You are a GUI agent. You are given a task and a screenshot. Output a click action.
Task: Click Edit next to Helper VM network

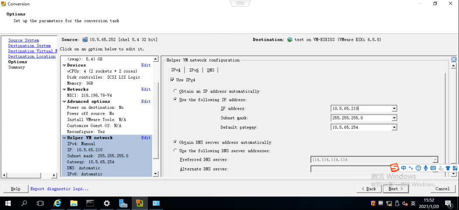(x=146, y=138)
